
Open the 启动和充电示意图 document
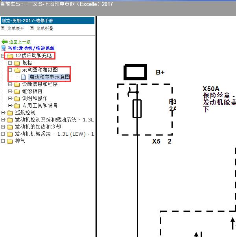(49, 77)
